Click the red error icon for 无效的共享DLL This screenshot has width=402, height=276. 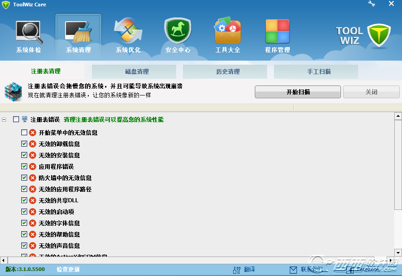pos(33,200)
